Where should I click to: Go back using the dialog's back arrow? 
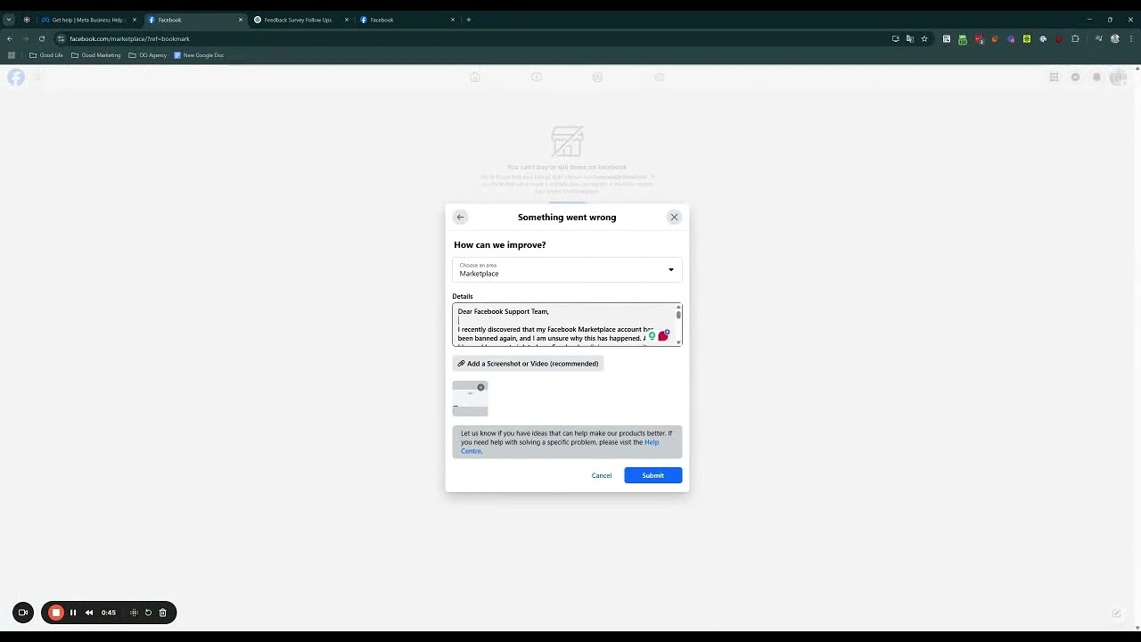click(x=460, y=217)
